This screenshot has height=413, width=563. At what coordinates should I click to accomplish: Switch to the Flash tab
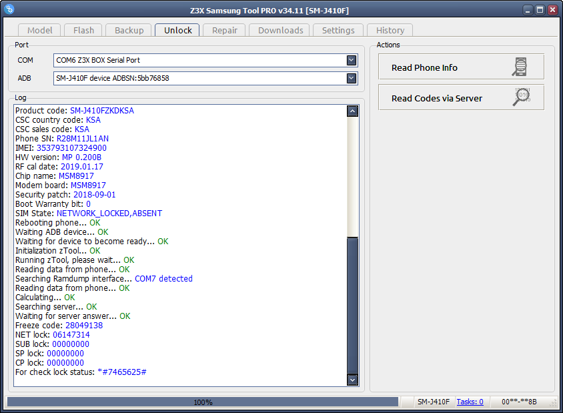coord(83,30)
